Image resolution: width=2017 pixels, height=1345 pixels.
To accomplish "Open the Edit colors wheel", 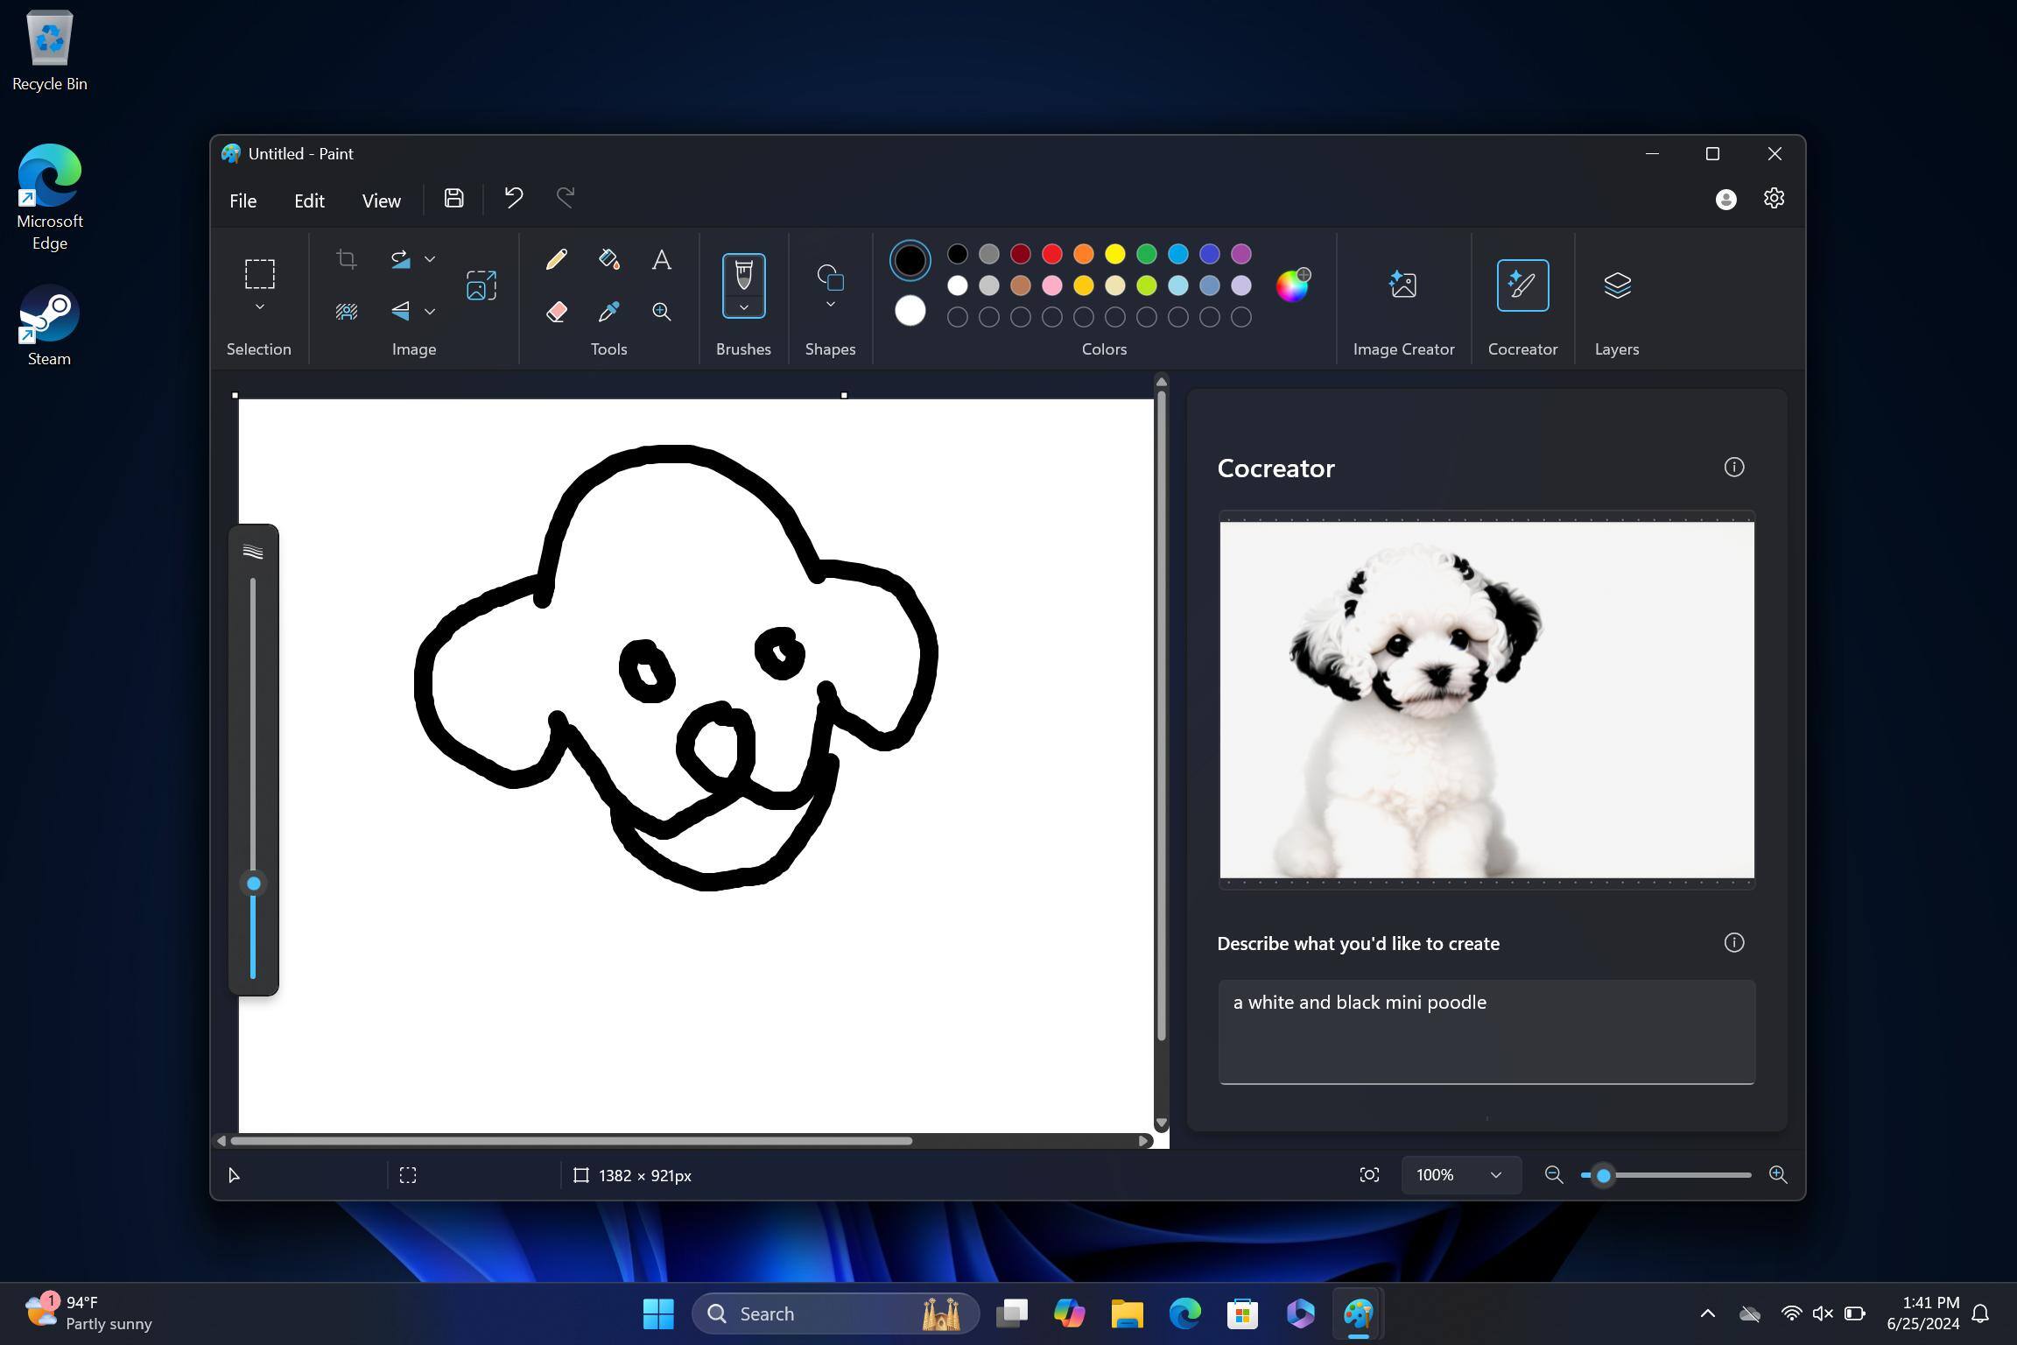I will [1292, 285].
